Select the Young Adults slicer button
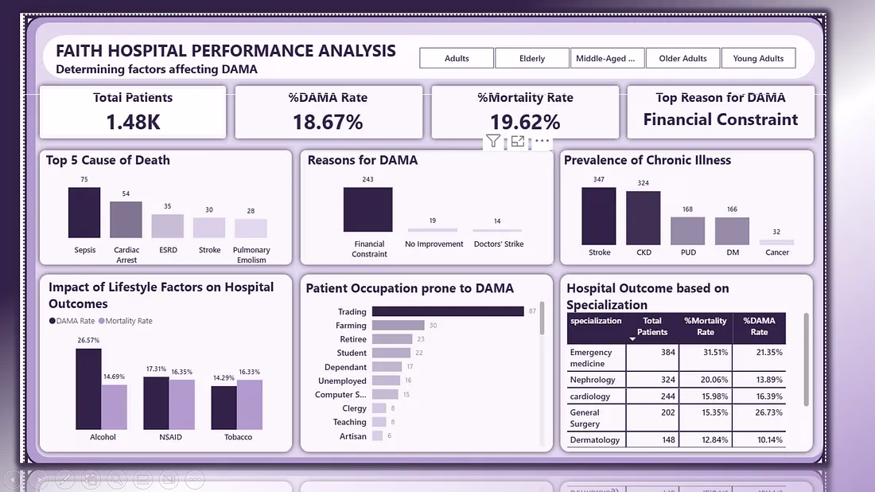Viewport: 875px width, 492px height. click(758, 58)
